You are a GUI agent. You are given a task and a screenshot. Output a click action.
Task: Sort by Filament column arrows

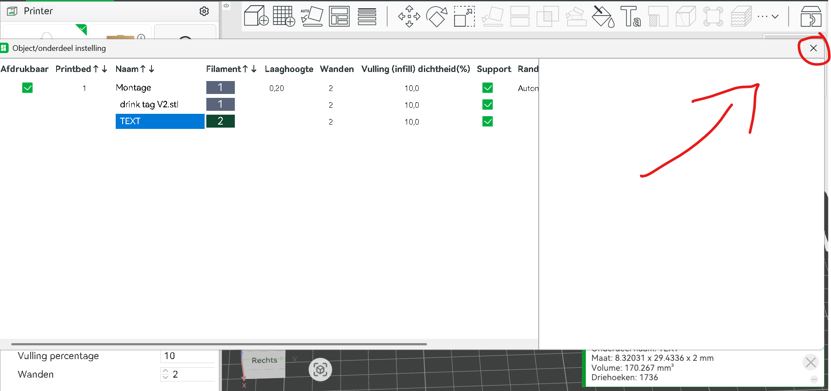click(x=250, y=69)
